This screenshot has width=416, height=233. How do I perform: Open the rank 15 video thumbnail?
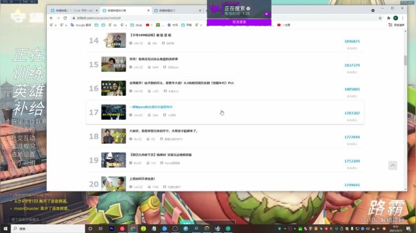point(114,64)
